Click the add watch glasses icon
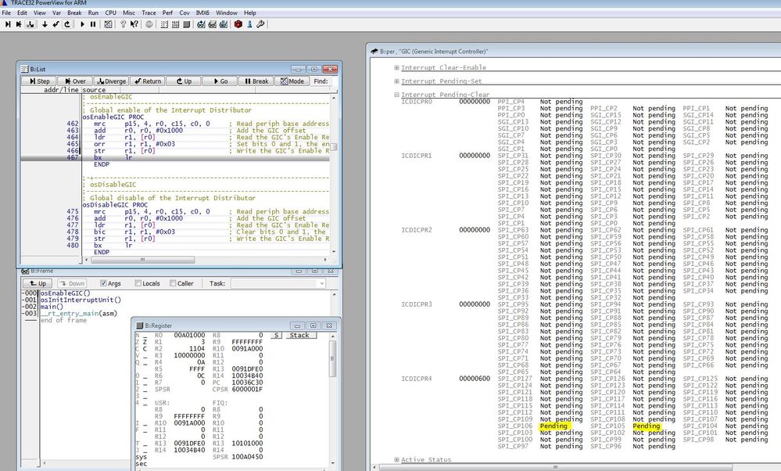Viewport: 781px width, 471px height. click(201, 24)
